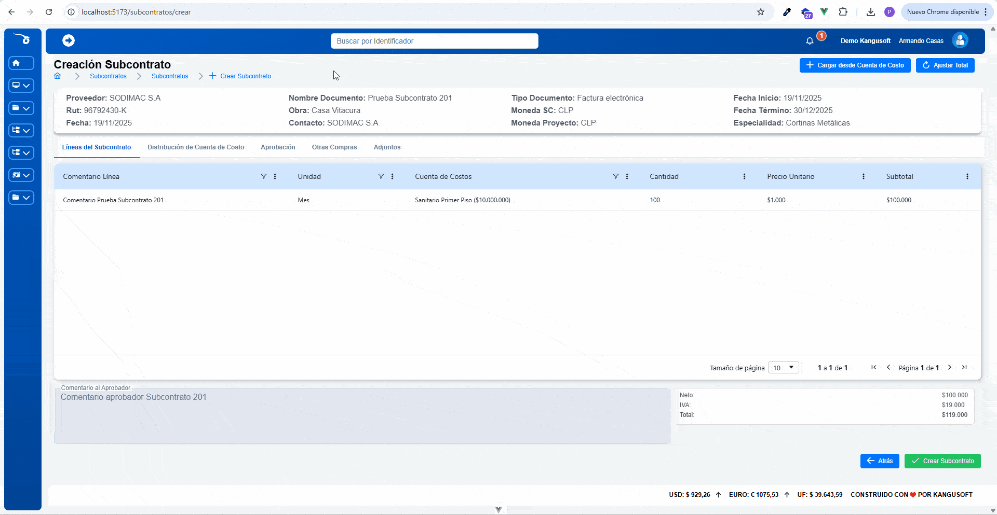Click the UF value in footer
Viewport: 997px width, 515px height.
coord(820,495)
